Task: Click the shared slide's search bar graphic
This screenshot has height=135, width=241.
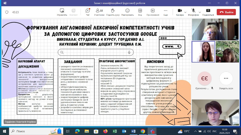Action: pyautogui.click(x=95, y=52)
